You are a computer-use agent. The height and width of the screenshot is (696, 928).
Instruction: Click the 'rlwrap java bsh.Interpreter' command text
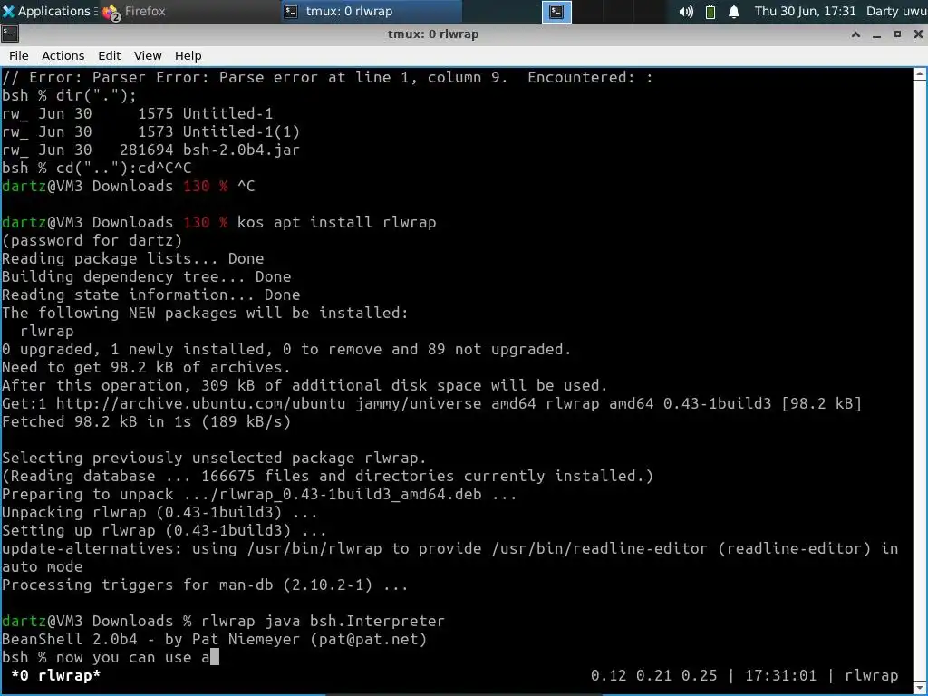[323, 621]
